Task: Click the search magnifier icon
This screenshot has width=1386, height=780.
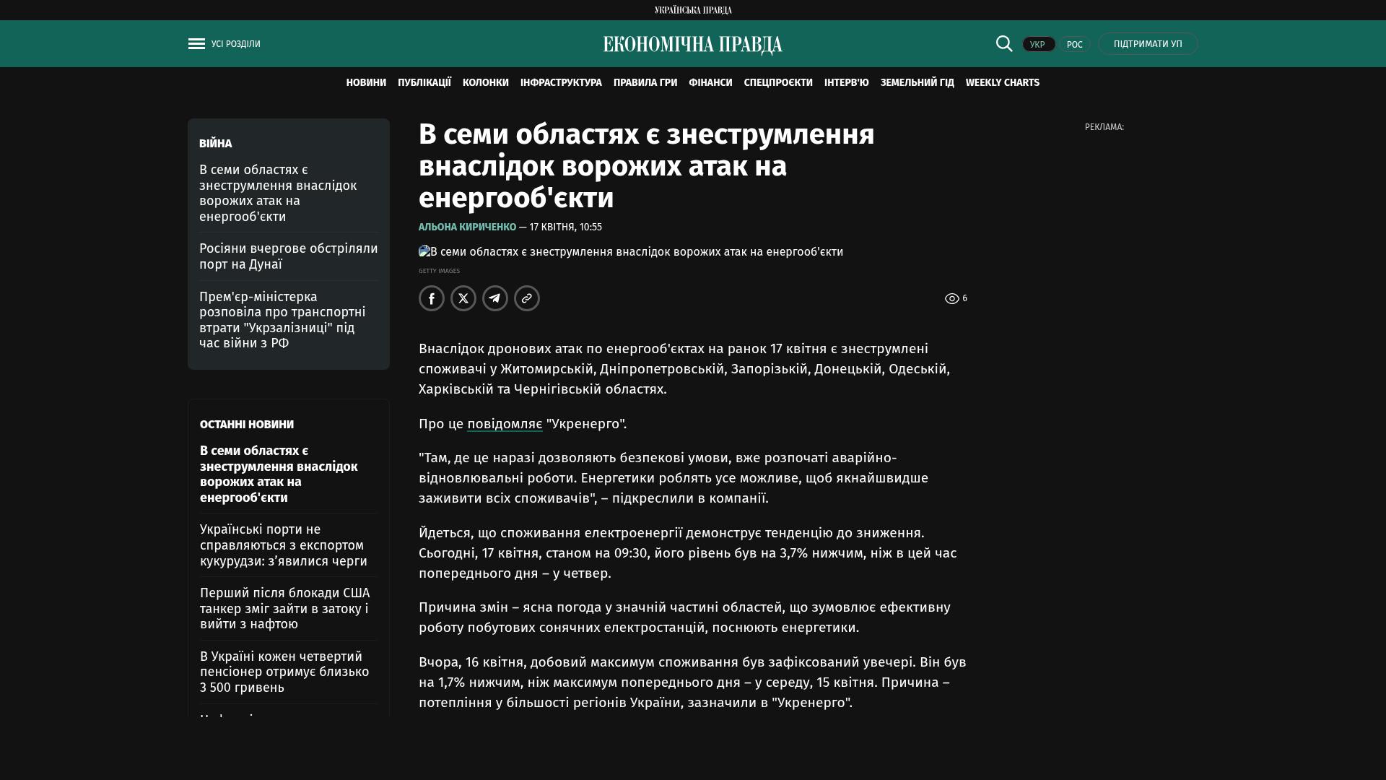Action: [x=1004, y=44]
